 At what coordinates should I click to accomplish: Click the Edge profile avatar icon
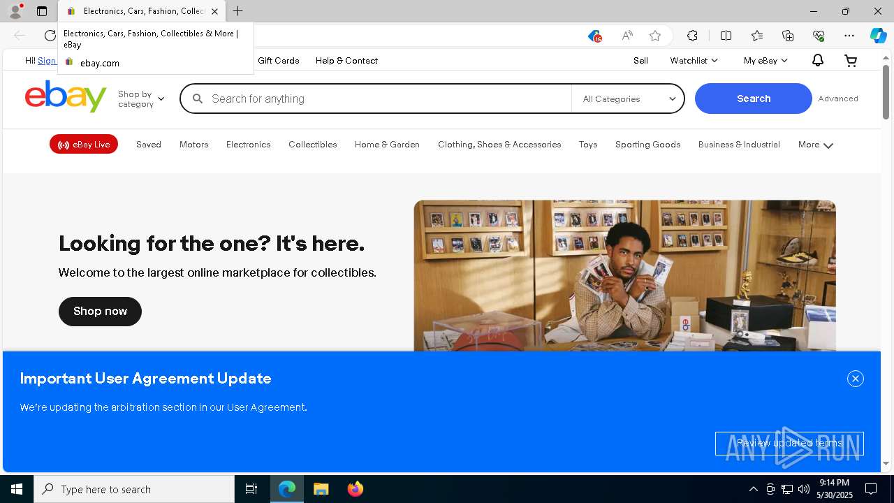tap(15, 11)
